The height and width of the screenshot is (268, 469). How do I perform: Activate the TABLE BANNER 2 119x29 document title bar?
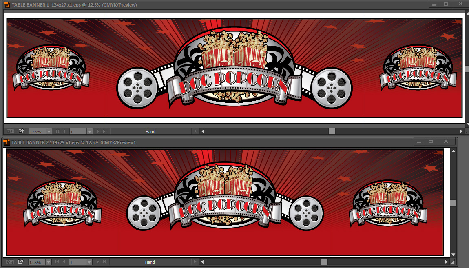coord(204,142)
